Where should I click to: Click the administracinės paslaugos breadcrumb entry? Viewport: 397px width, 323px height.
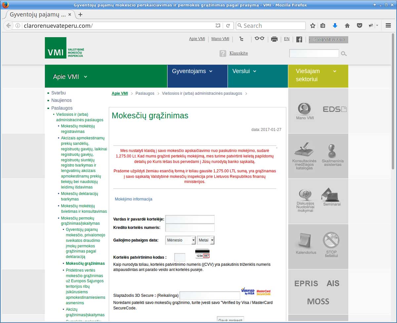tap(202, 93)
